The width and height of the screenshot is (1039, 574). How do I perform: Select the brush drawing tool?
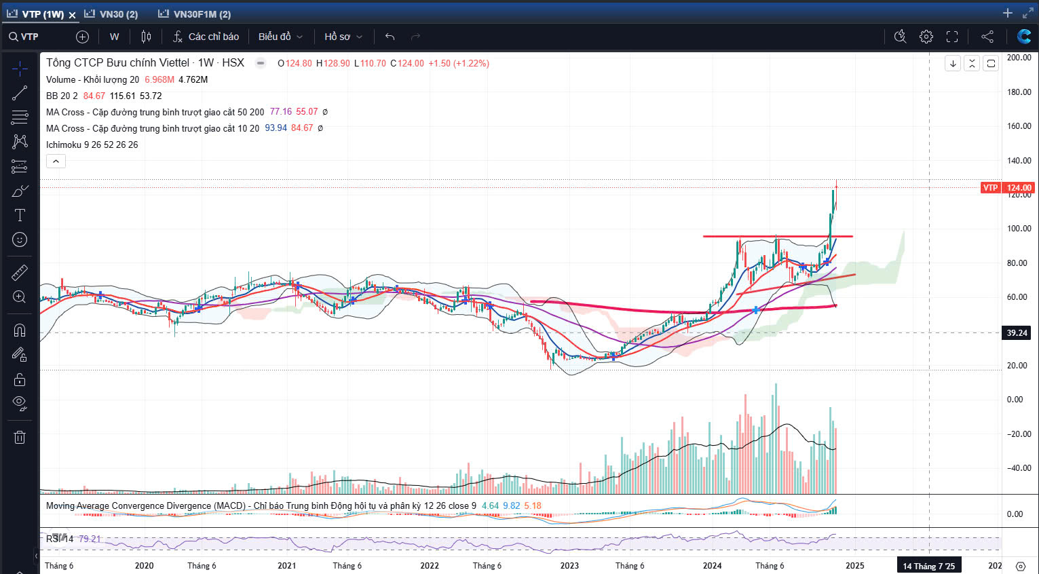20,191
